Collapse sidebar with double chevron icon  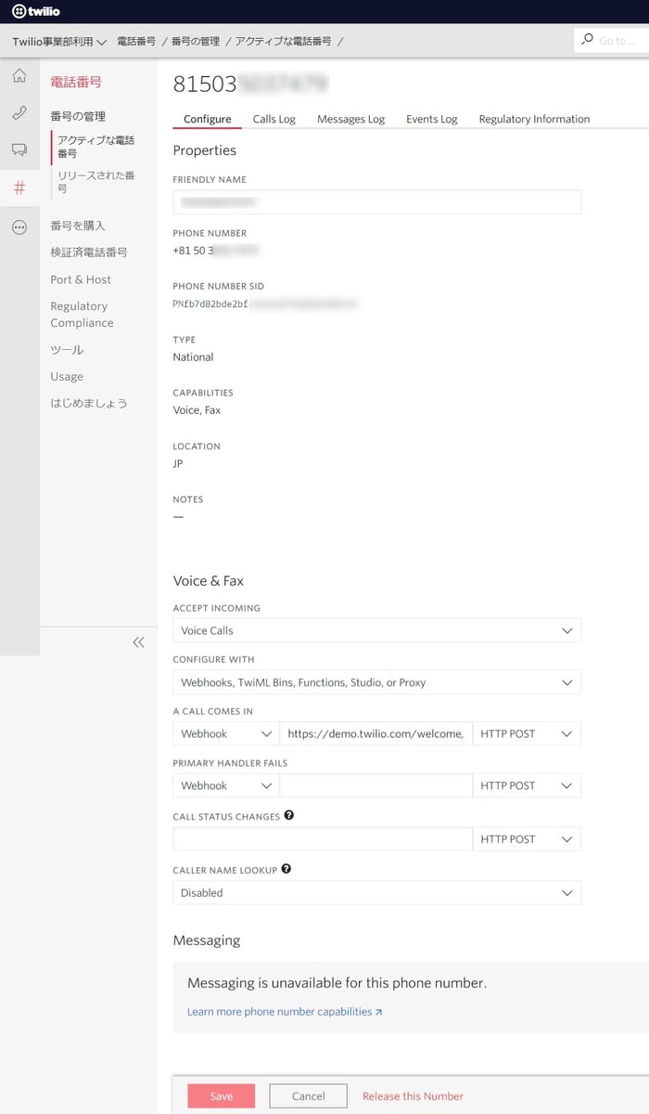tap(138, 641)
